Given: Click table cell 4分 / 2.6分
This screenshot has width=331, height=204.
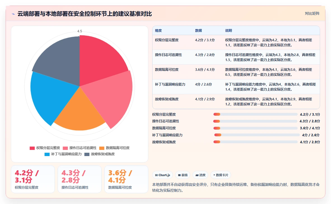Looking at the screenshot, I should click(x=203, y=84).
